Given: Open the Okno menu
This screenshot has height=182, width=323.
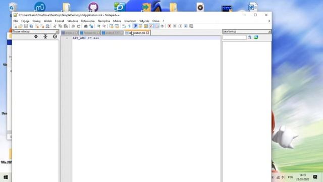Looking at the screenshot, I should [x=156, y=21].
